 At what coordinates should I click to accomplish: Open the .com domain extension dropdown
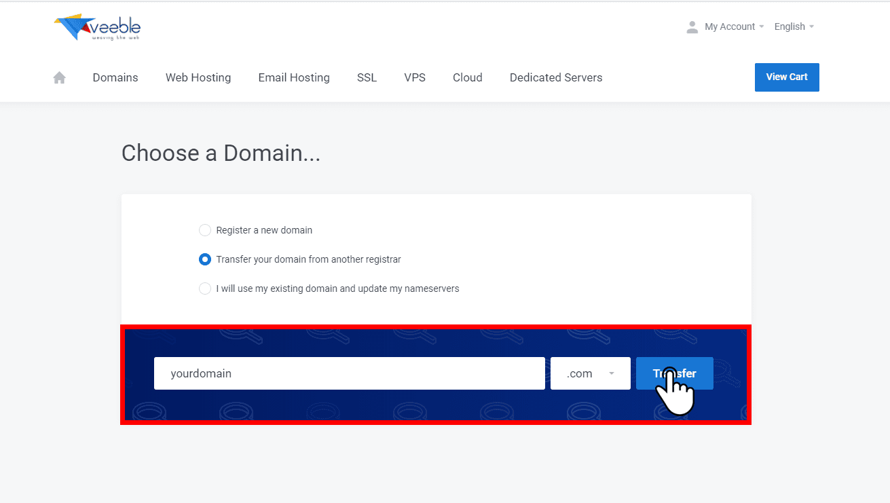click(589, 373)
